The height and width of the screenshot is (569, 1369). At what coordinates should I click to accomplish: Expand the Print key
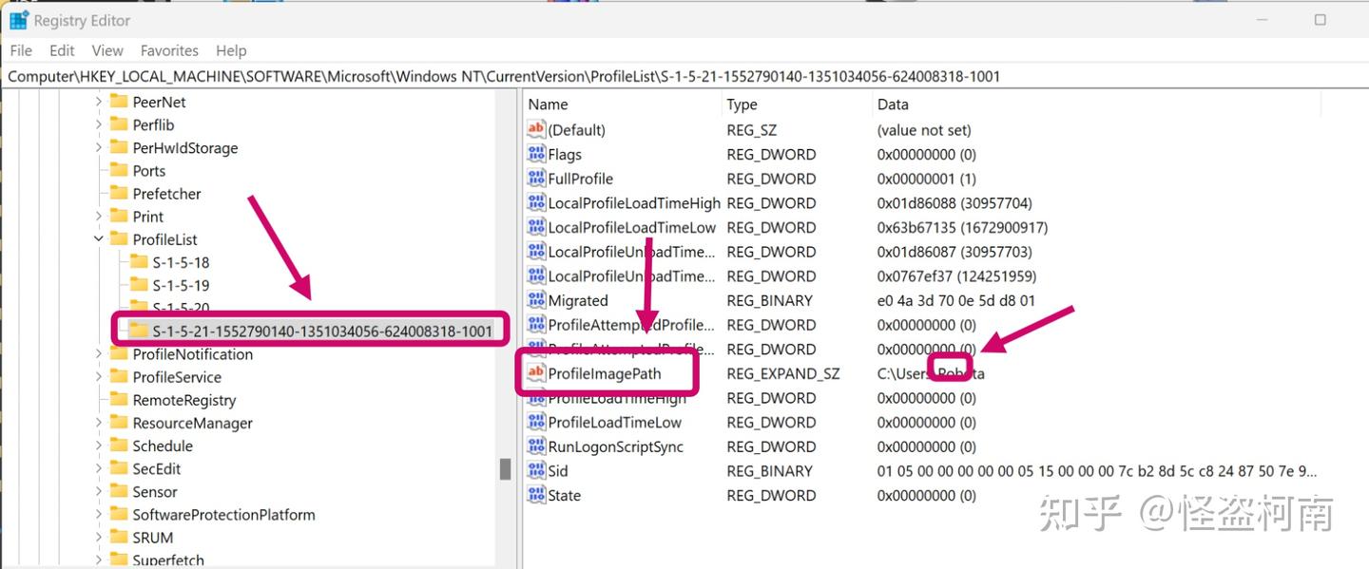pyautogui.click(x=98, y=216)
